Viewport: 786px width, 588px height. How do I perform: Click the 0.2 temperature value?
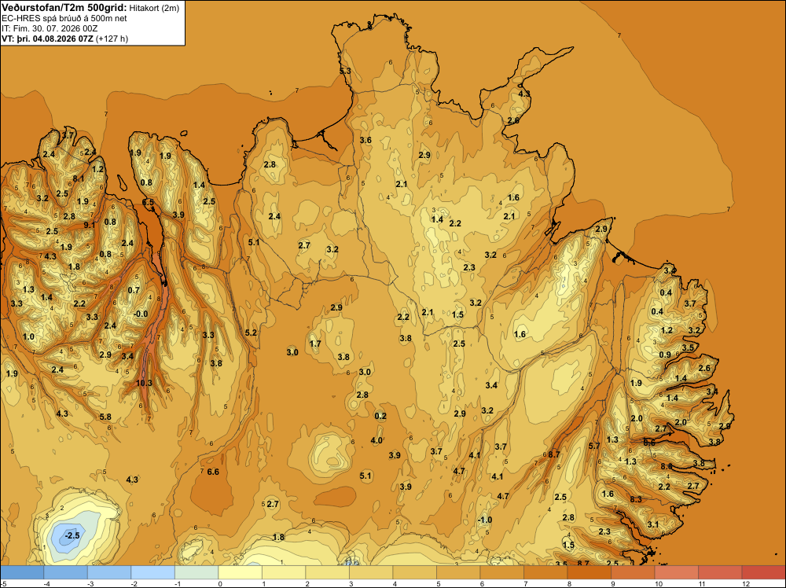tap(380, 416)
